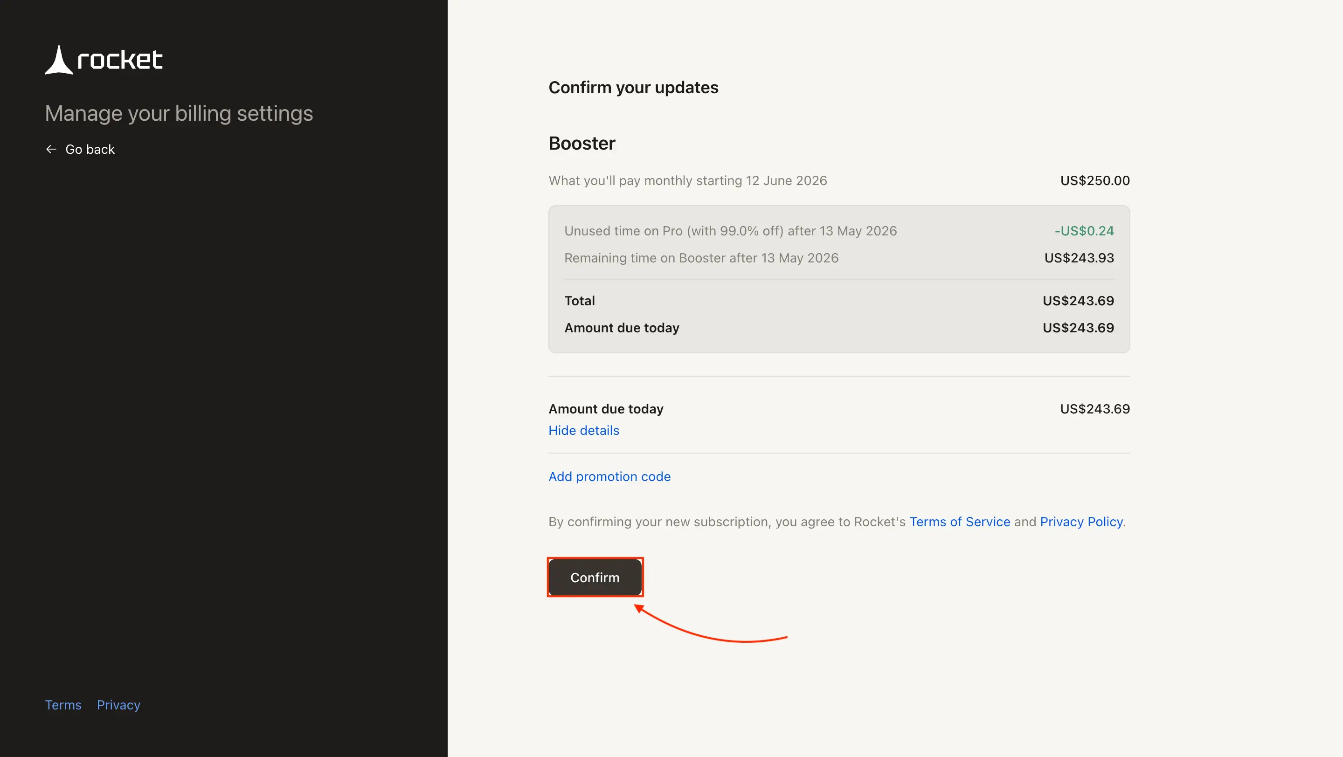Click the Rocket logo
Image resolution: width=1343 pixels, height=757 pixels.
tap(103, 59)
